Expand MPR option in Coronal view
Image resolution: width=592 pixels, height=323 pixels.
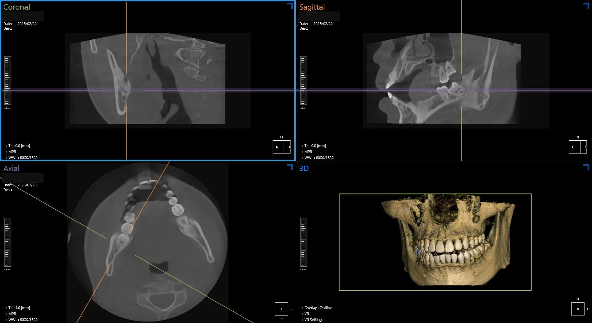point(11,152)
